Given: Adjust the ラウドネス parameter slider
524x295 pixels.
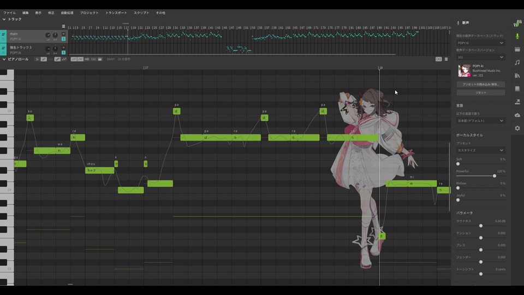Looking at the screenshot, I should (x=480, y=226).
